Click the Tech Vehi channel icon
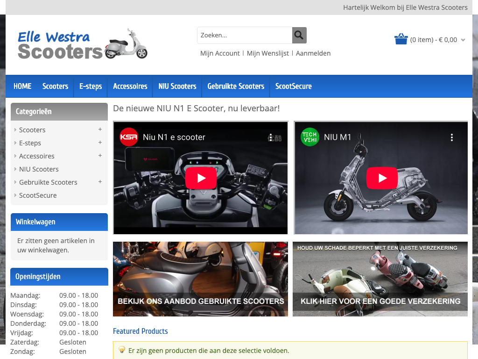478x359 pixels. [x=310, y=137]
